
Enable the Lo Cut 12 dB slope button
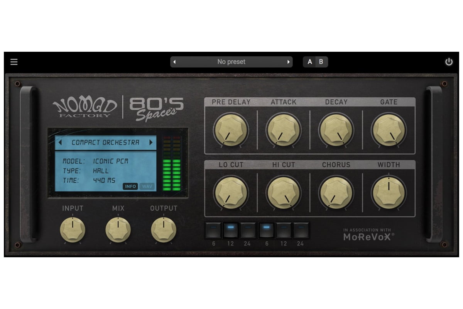point(231,230)
